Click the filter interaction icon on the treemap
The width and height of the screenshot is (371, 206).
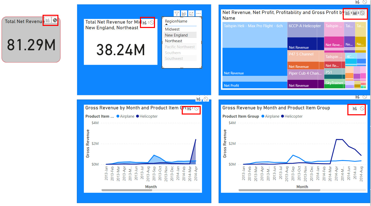pos(348,13)
